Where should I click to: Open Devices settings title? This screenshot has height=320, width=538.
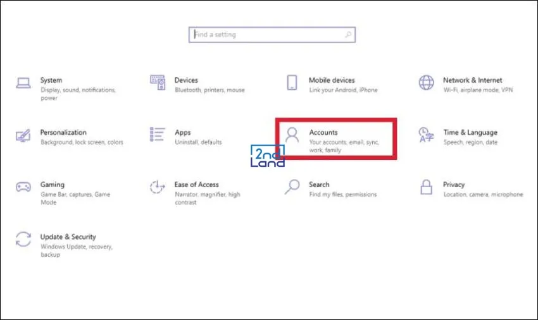(186, 80)
